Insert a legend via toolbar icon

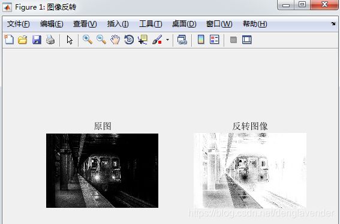pos(215,40)
